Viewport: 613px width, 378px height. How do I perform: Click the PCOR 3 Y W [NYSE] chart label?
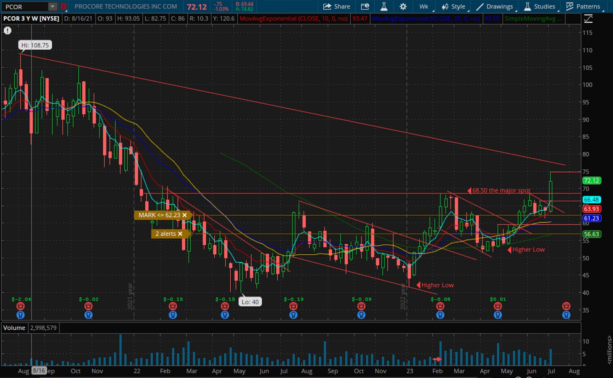pyautogui.click(x=31, y=19)
